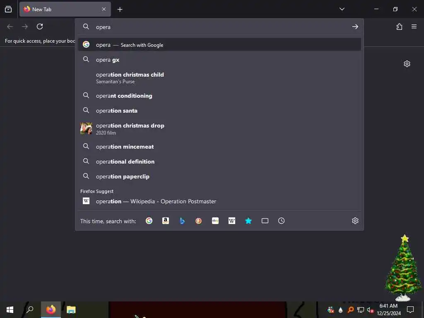Select 'opera — Search with Google' suggestion
This screenshot has width=424, height=318.
point(219,44)
